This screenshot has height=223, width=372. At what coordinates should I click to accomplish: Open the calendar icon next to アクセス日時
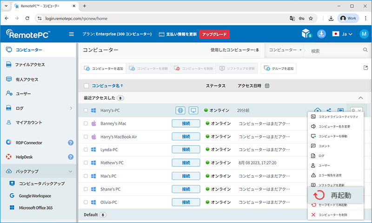tap(267, 86)
